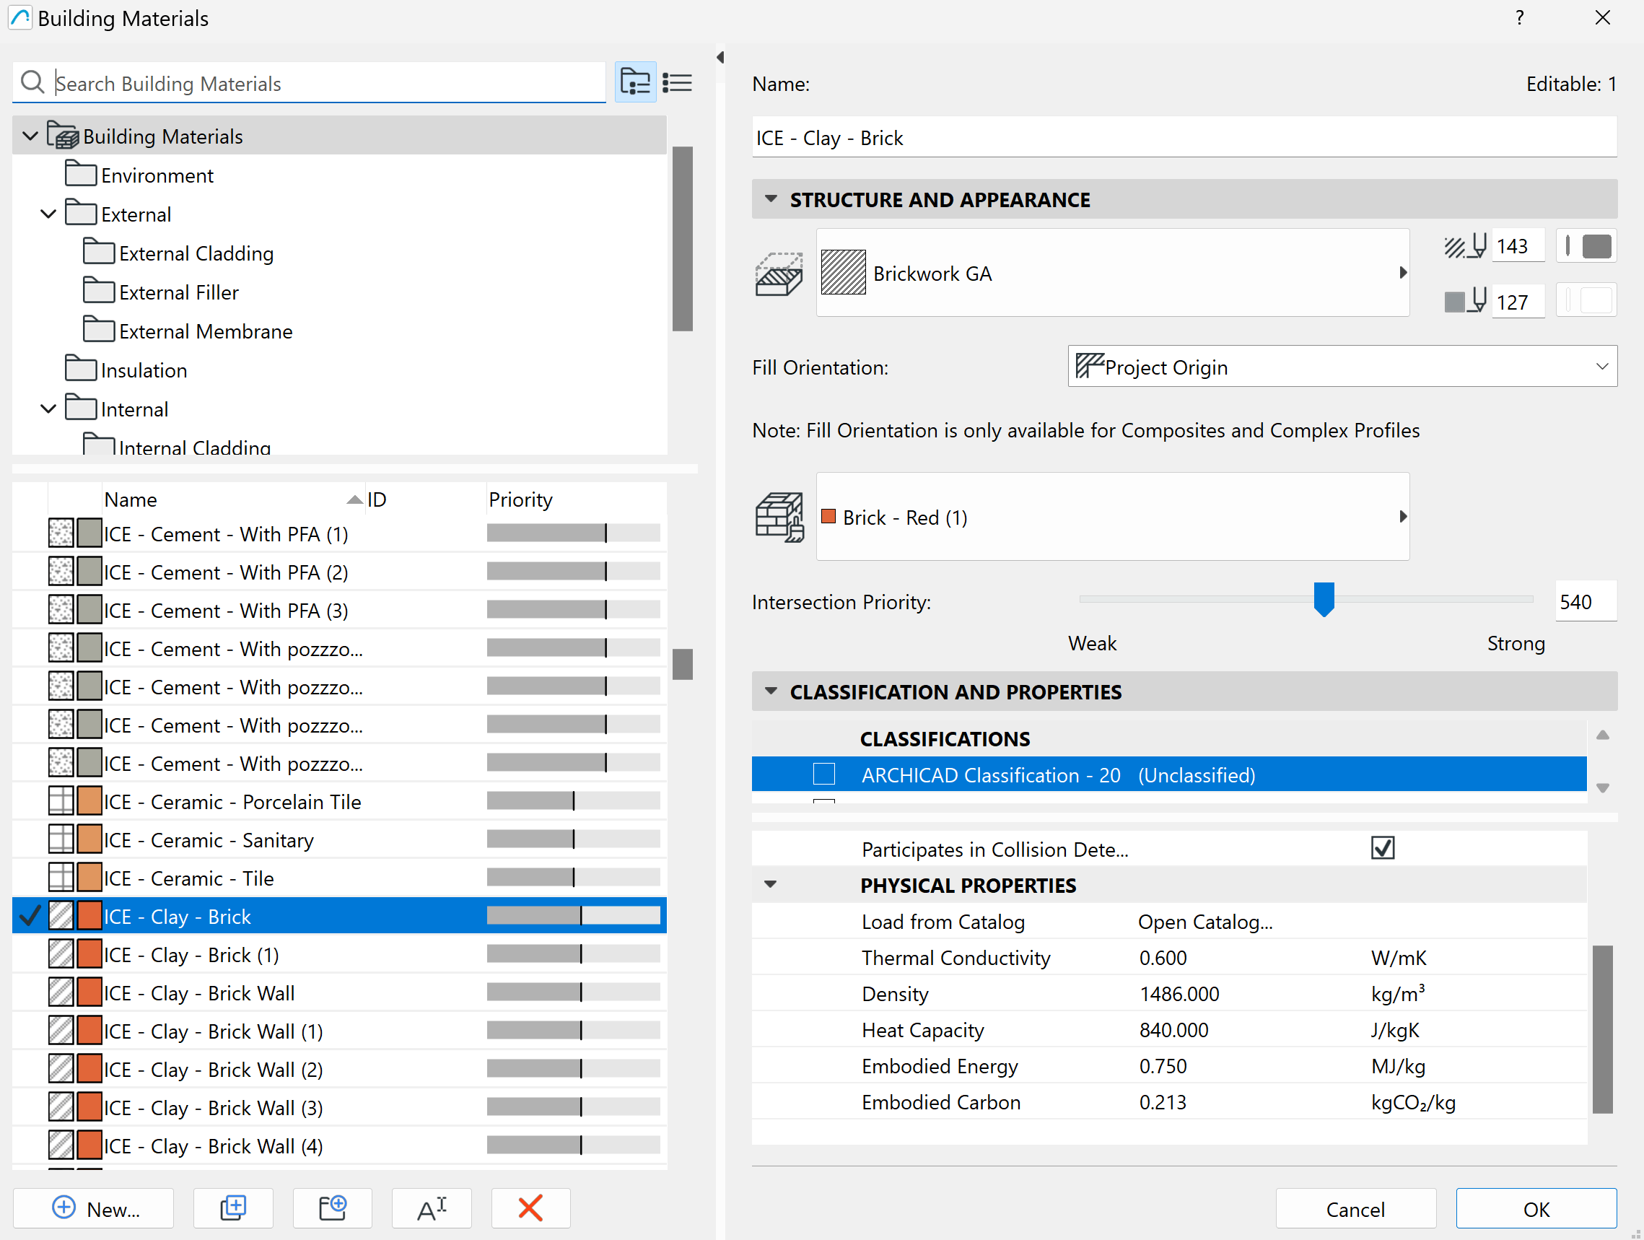Click the Search Building Materials field

tap(327, 83)
